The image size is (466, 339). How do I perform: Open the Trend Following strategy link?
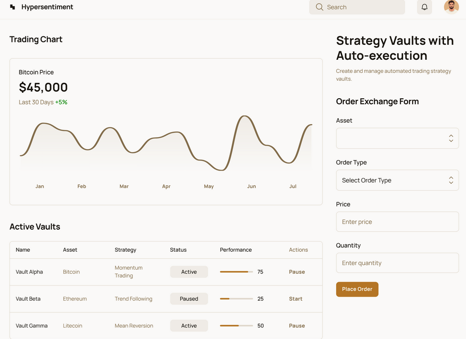pos(133,299)
